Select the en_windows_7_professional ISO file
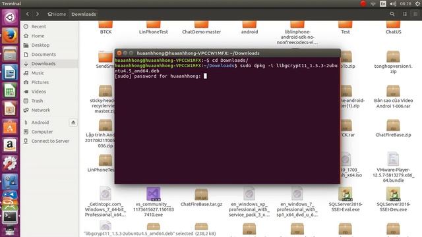Image resolution: width=422 pixels, height=237 pixels. tap(297, 194)
